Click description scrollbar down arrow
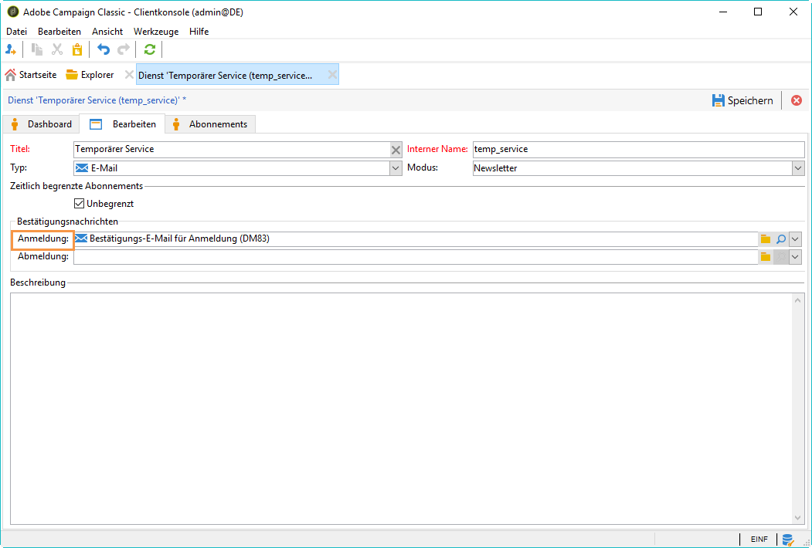This screenshot has height=548, width=812. [x=798, y=517]
